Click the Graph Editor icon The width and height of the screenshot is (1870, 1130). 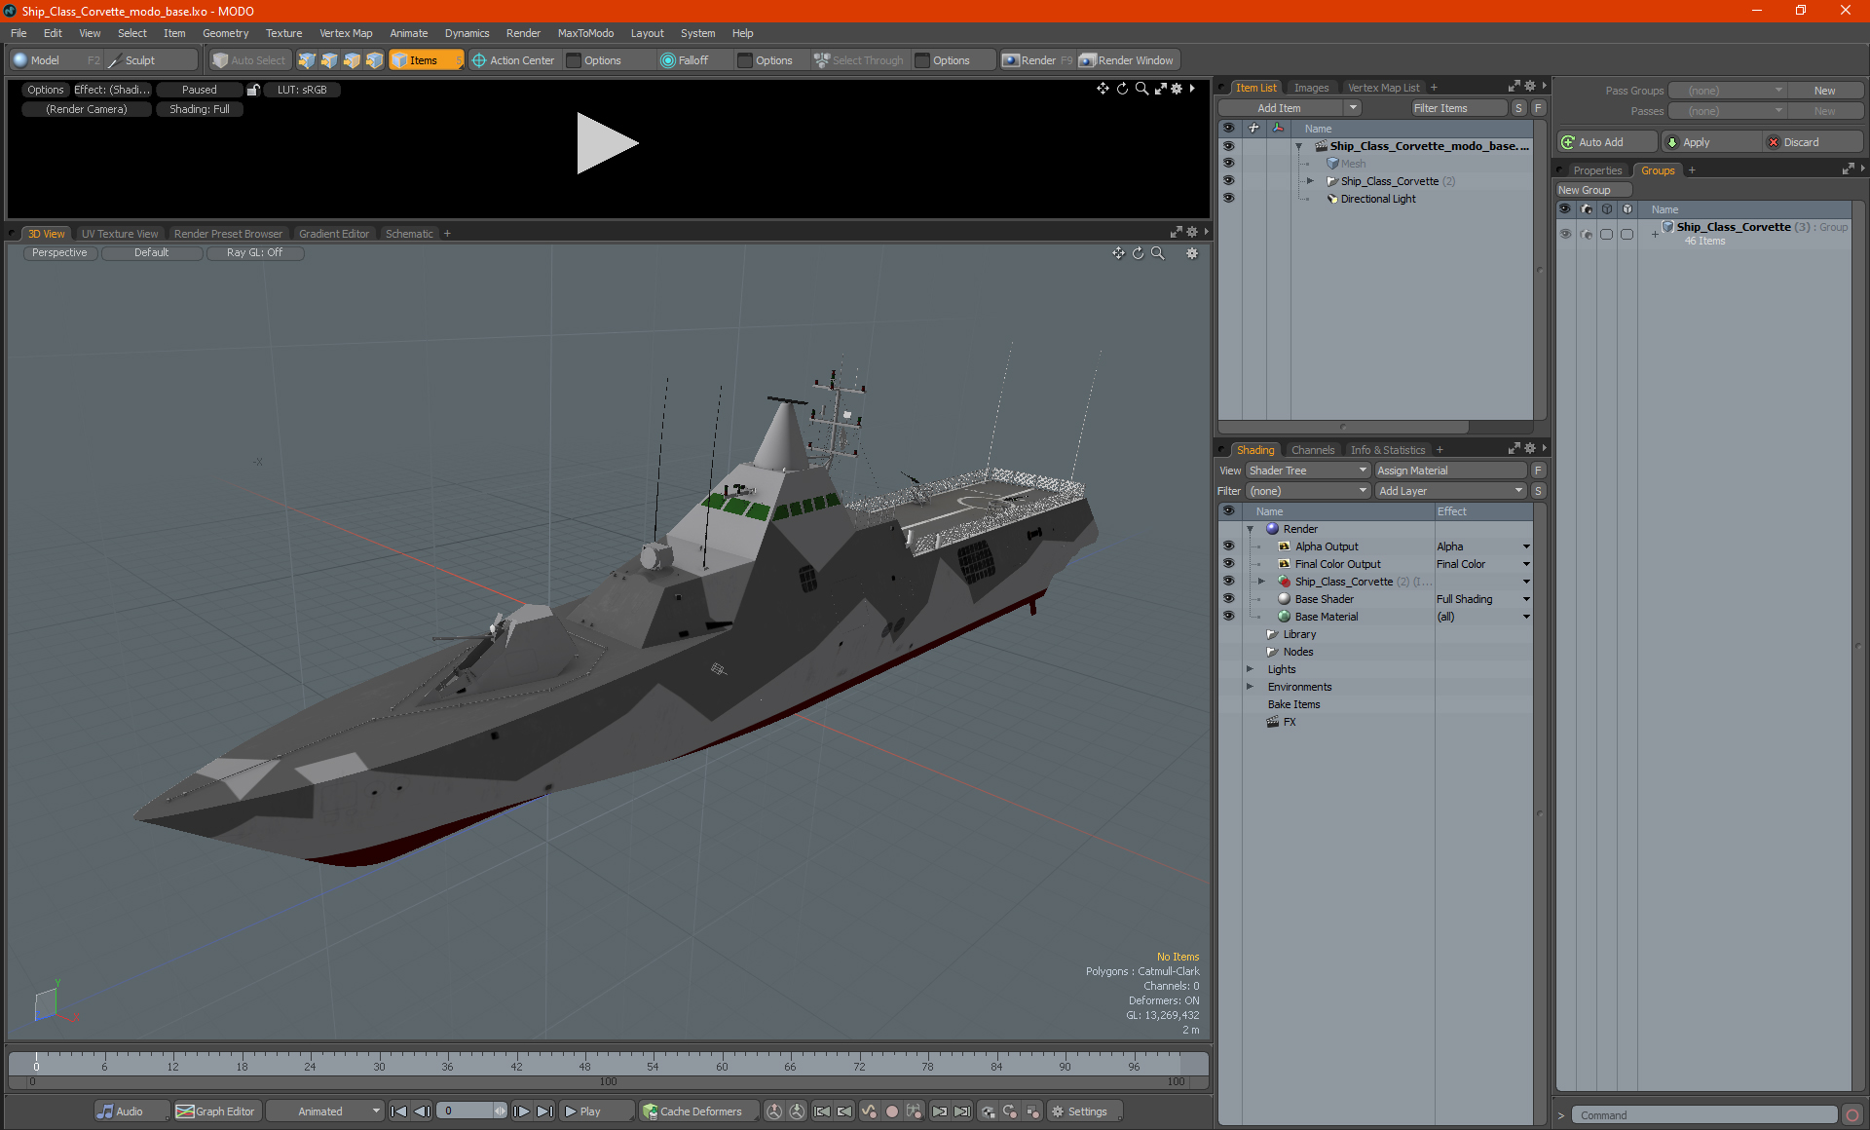pyautogui.click(x=185, y=1111)
